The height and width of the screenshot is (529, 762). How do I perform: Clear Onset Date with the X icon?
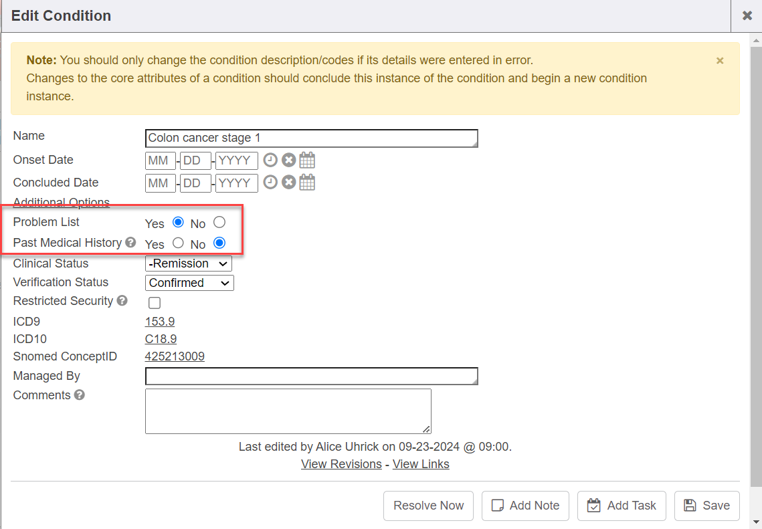point(288,161)
